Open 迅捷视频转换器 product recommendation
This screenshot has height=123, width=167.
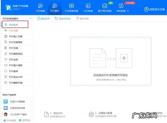pos(17,108)
